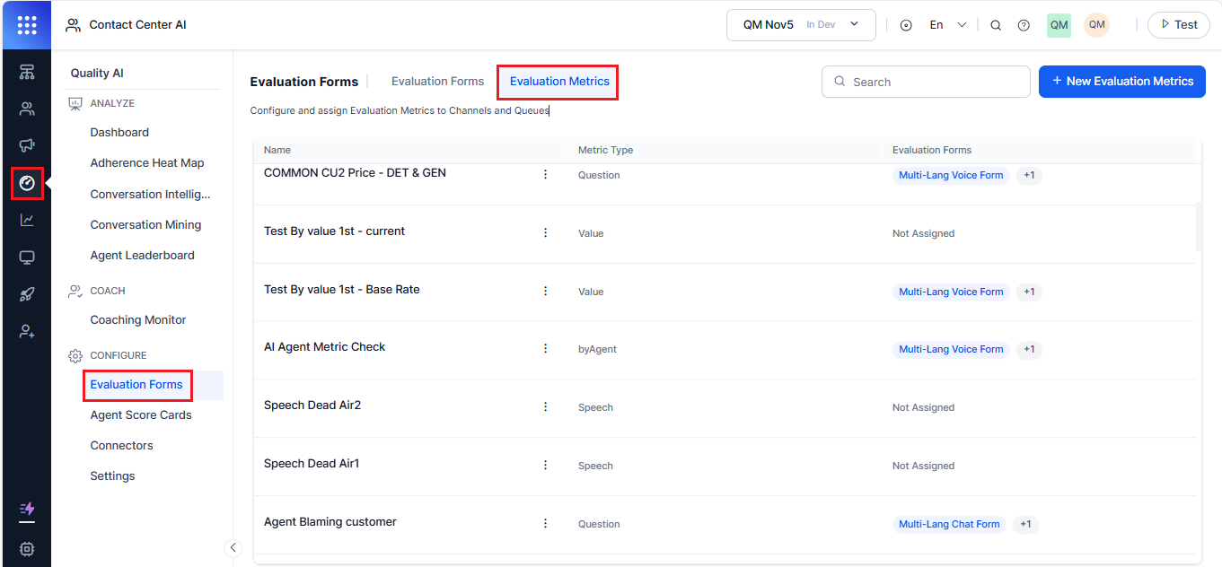The image size is (1222, 567).
Task: Open the app launcher grid icon
Action: coord(26,25)
